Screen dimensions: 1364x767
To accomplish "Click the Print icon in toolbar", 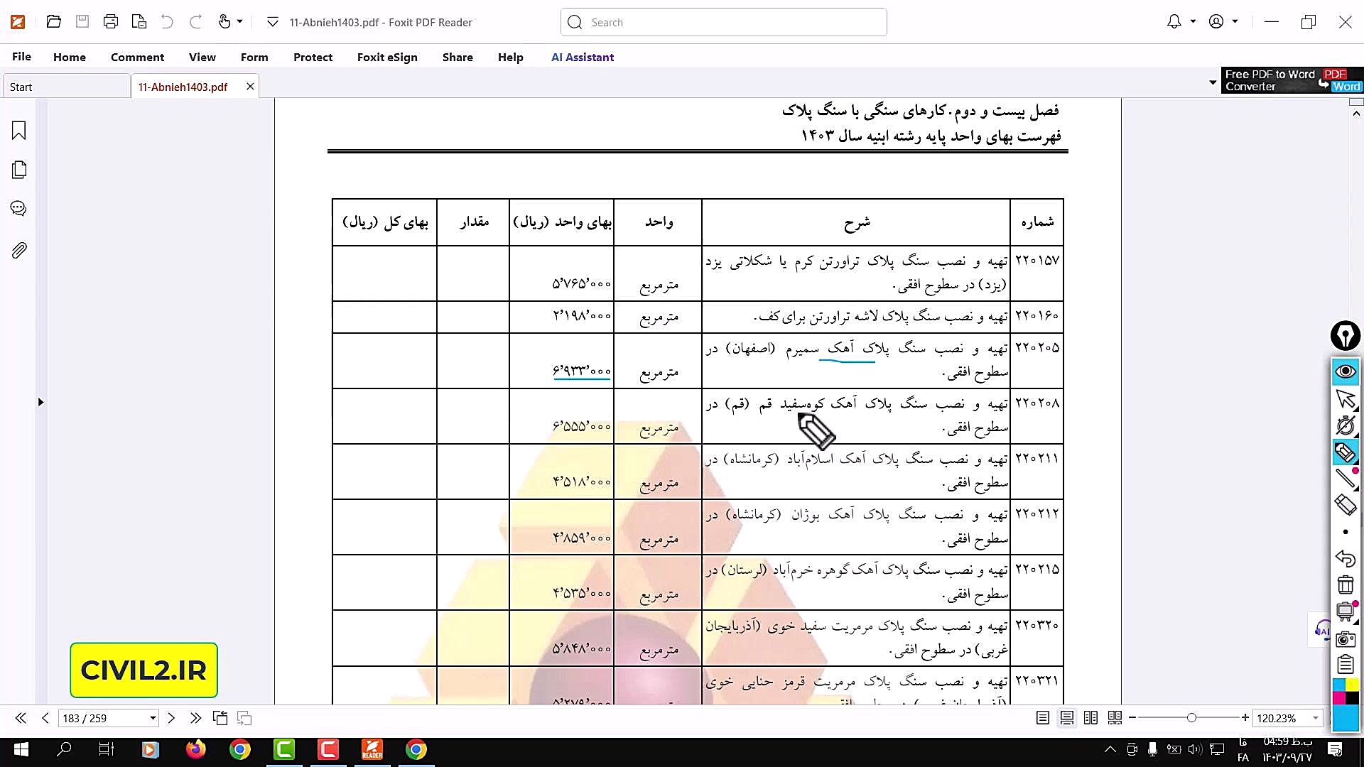I will [x=110, y=22].
